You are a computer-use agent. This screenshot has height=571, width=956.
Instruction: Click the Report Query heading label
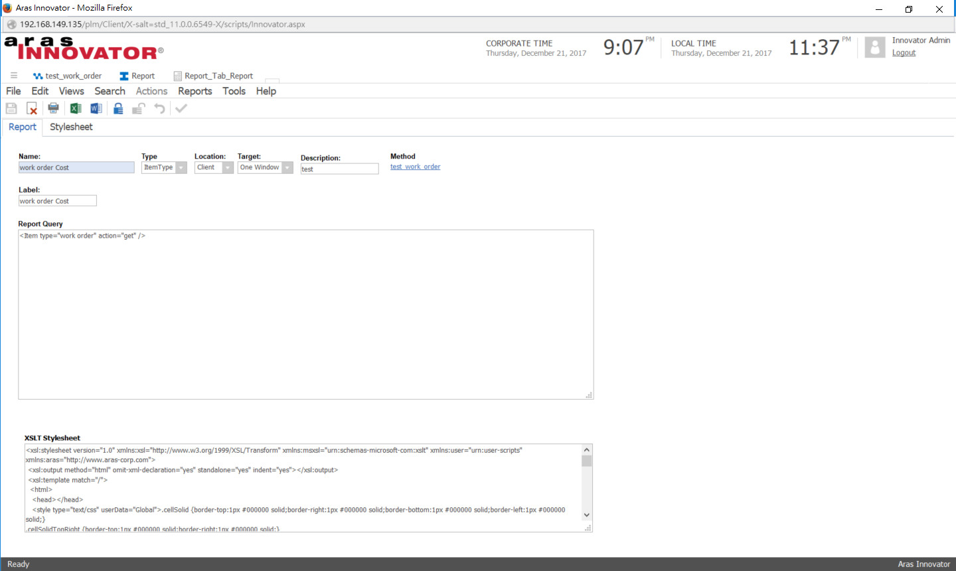click(40, 224)
